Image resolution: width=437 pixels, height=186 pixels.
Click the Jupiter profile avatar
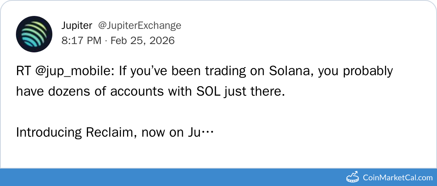[x=34, y=34]
